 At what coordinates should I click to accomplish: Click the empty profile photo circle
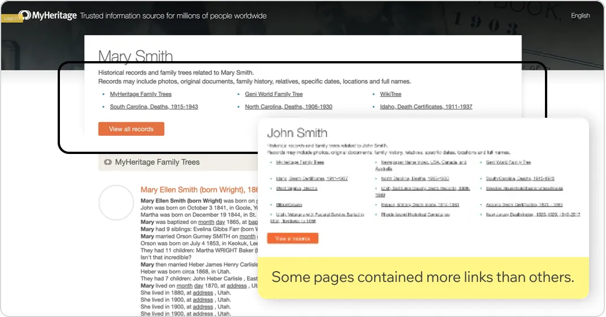116,203
